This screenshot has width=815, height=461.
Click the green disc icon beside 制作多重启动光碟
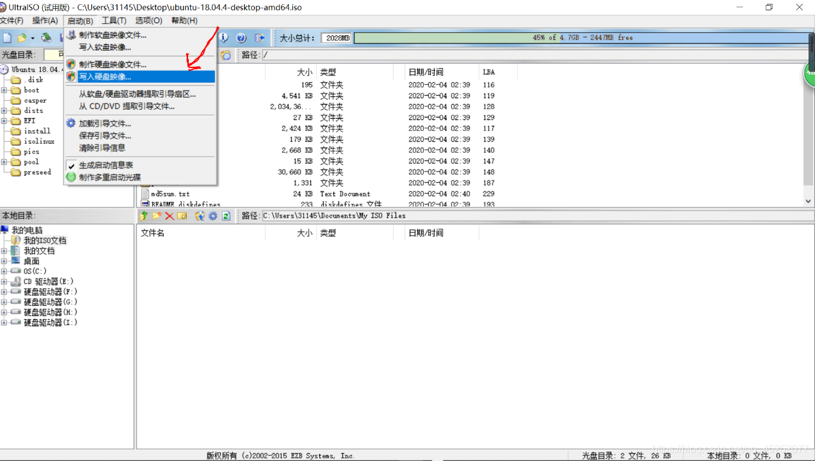coord(71,177)
